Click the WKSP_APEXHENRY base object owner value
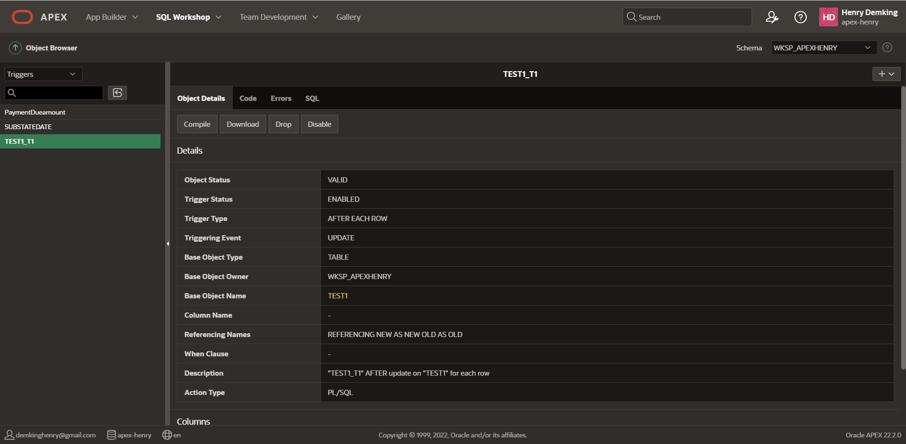 pos(359,276)
